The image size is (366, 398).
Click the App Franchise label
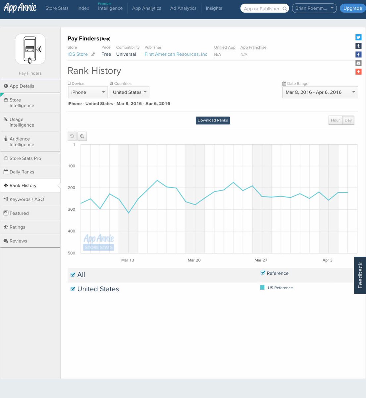tap(253, 47)
